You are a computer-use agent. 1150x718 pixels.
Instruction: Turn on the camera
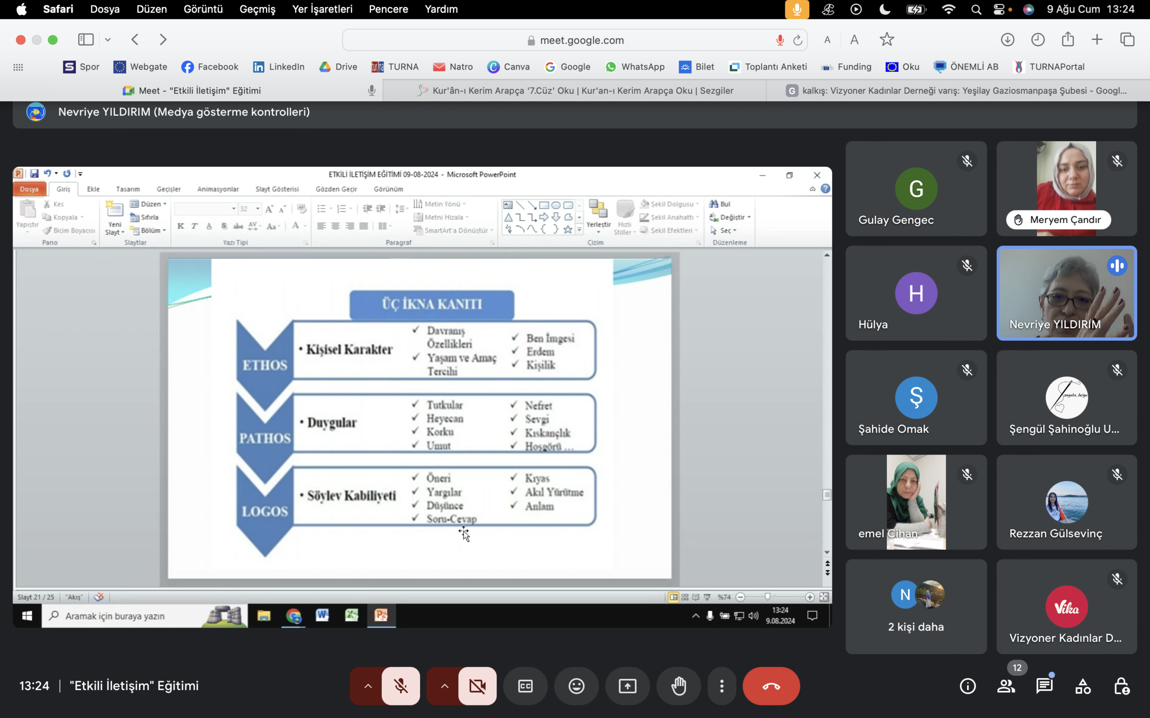477,686
